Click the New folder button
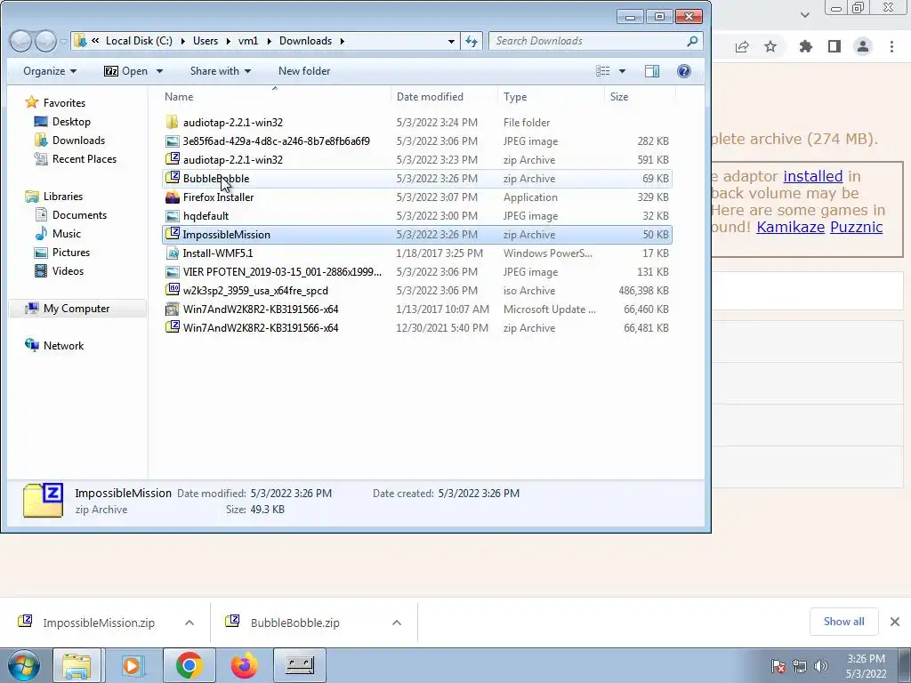This screenshot has width=911, height=683. tap(304, 71)
